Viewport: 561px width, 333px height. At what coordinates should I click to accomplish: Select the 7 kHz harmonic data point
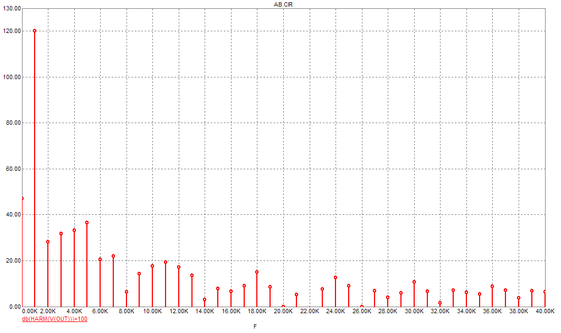coord(113,256)
